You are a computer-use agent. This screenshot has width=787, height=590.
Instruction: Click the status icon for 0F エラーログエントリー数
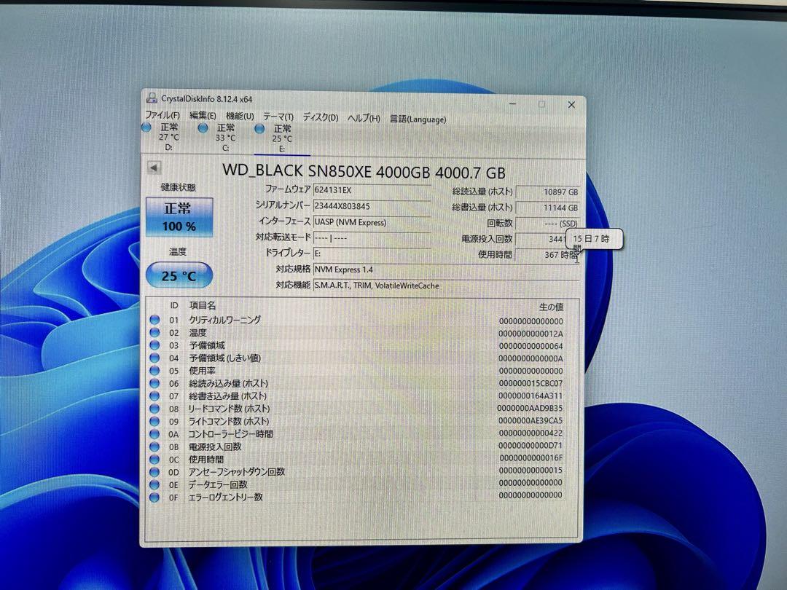pyautogui.click(x=154, y=497)
